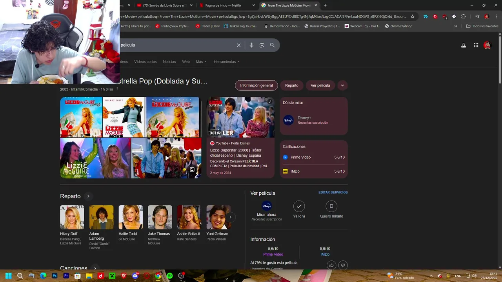Viewport: 502px width, 282px height.
Task: Open Adam Lamberg cast photo
Action: (x=102, y=217)
